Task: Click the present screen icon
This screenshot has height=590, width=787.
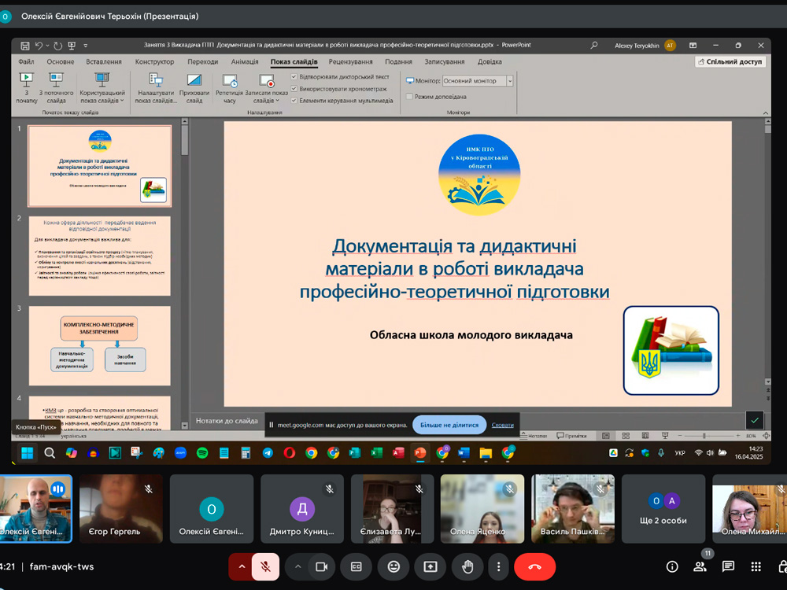Action: [430, 566]
